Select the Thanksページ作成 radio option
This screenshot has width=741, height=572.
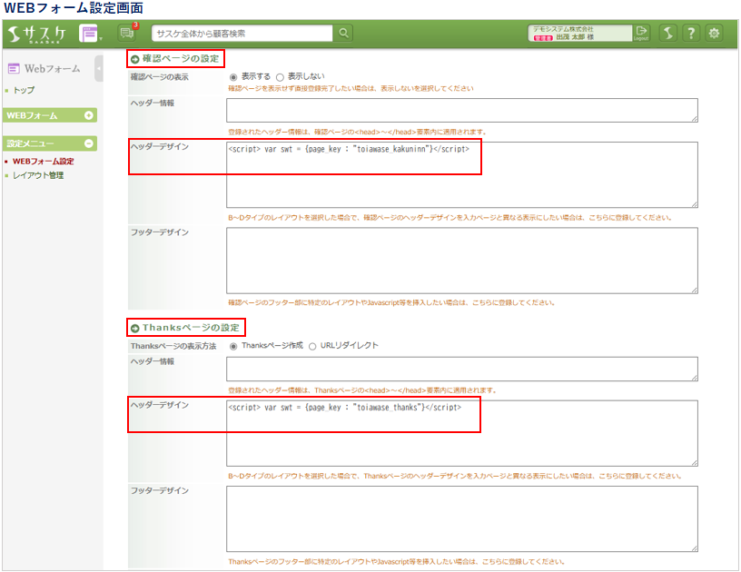tap(233, 346)
